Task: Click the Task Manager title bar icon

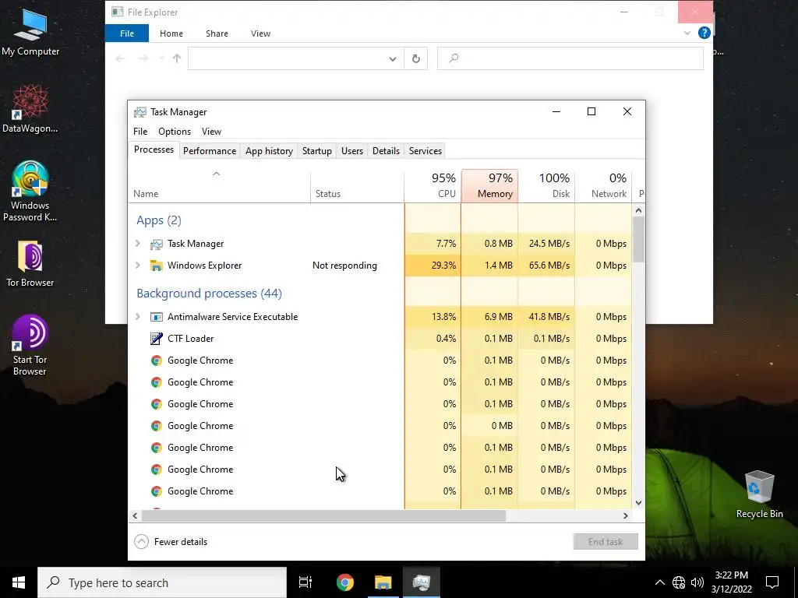Action: [140, 112]
